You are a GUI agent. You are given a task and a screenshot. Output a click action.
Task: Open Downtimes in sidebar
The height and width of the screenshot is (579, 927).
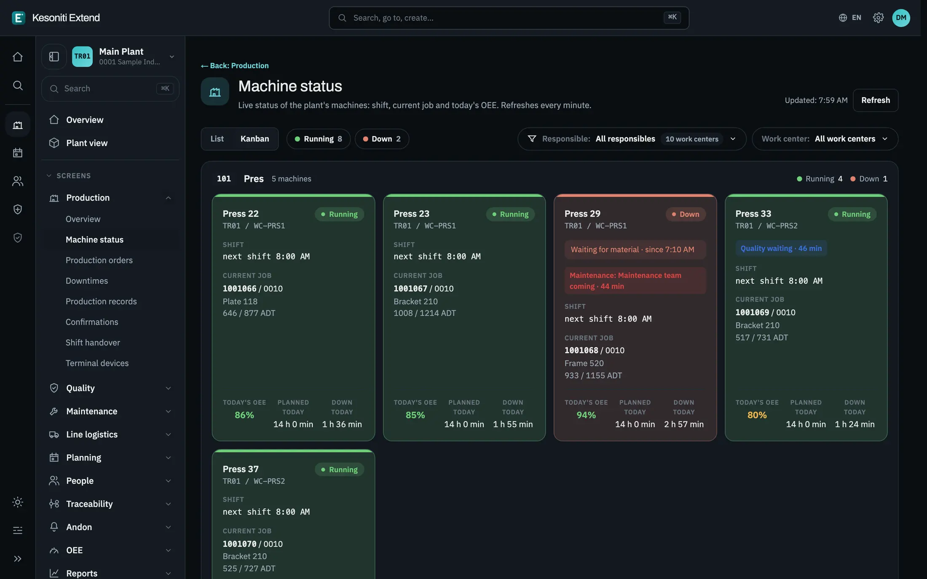pos(87,281)
